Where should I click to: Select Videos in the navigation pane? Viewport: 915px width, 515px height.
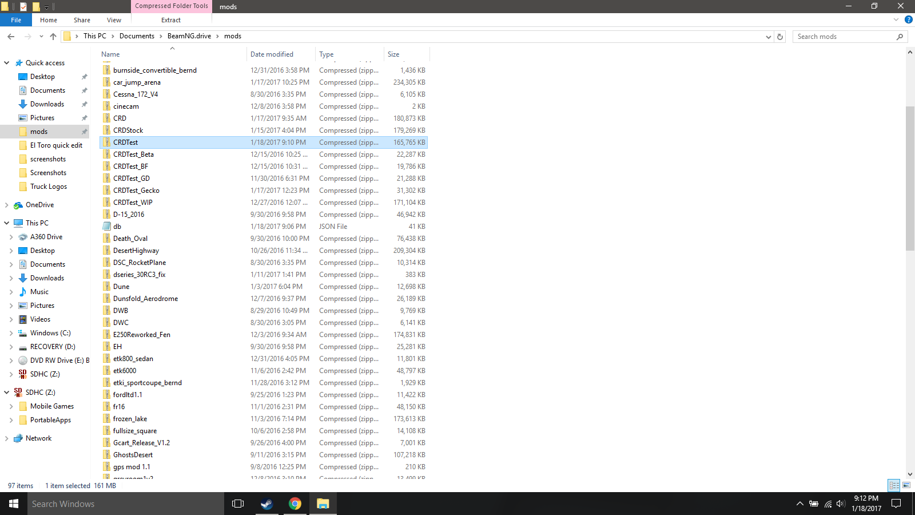point(40,319)
